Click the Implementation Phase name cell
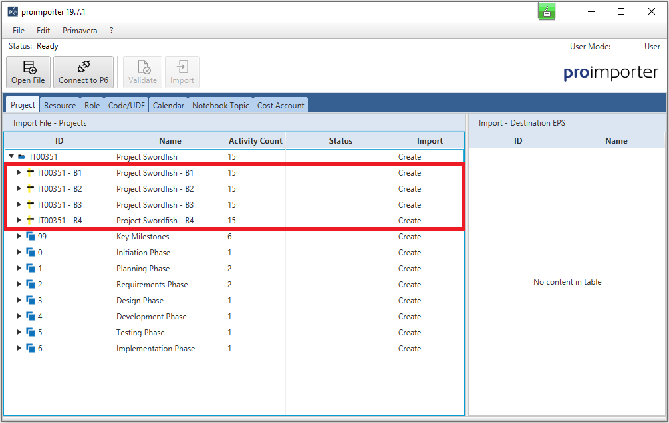 click(x=170, y=349)
